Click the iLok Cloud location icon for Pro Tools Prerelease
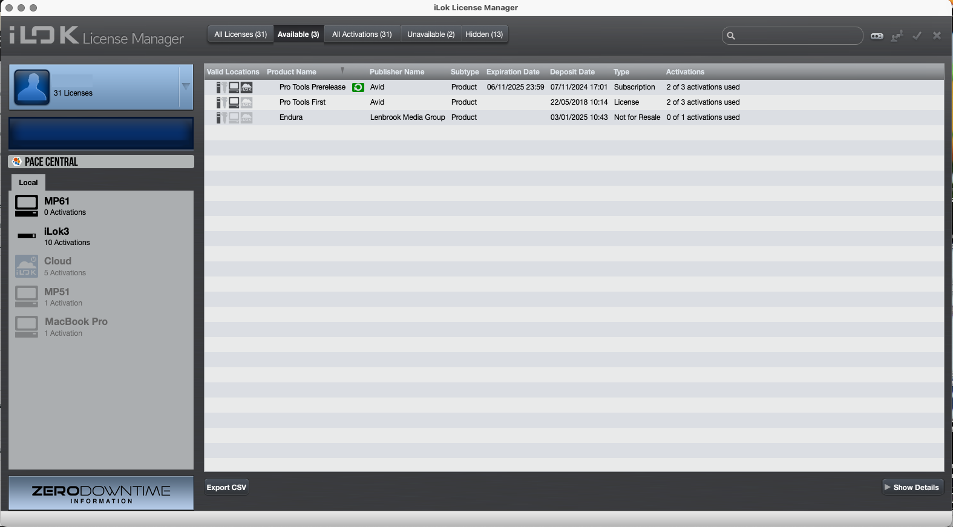This screenshot has width=953, height=527. [x=247, y=88]
